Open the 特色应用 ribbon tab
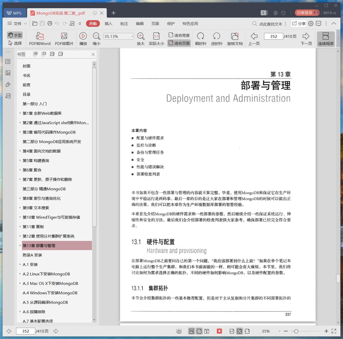The image size is (343, 339). pyautogui.click(x=190, y=24)
